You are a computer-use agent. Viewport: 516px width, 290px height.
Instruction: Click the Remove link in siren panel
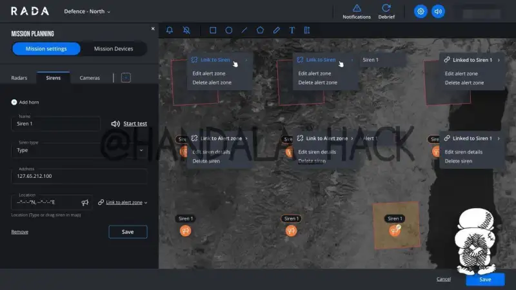(x=19, y=232)
